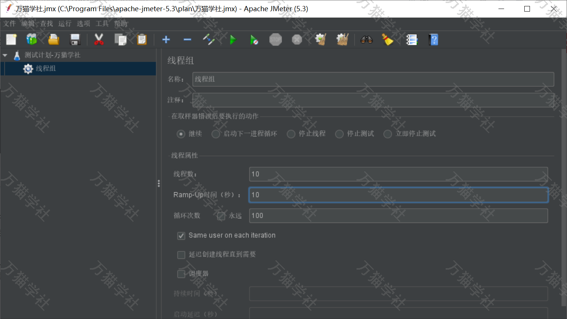
Task: Create a new test plan file
Action: pos(11,39)
